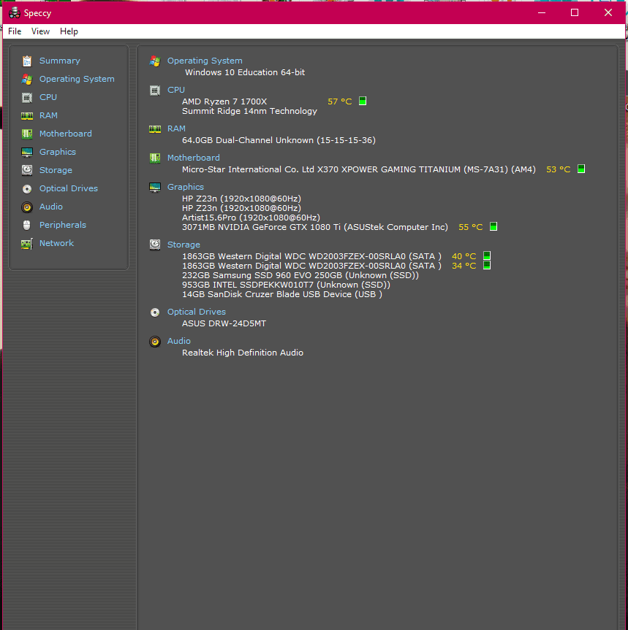Click the RAM icon in summary pane

155,129
